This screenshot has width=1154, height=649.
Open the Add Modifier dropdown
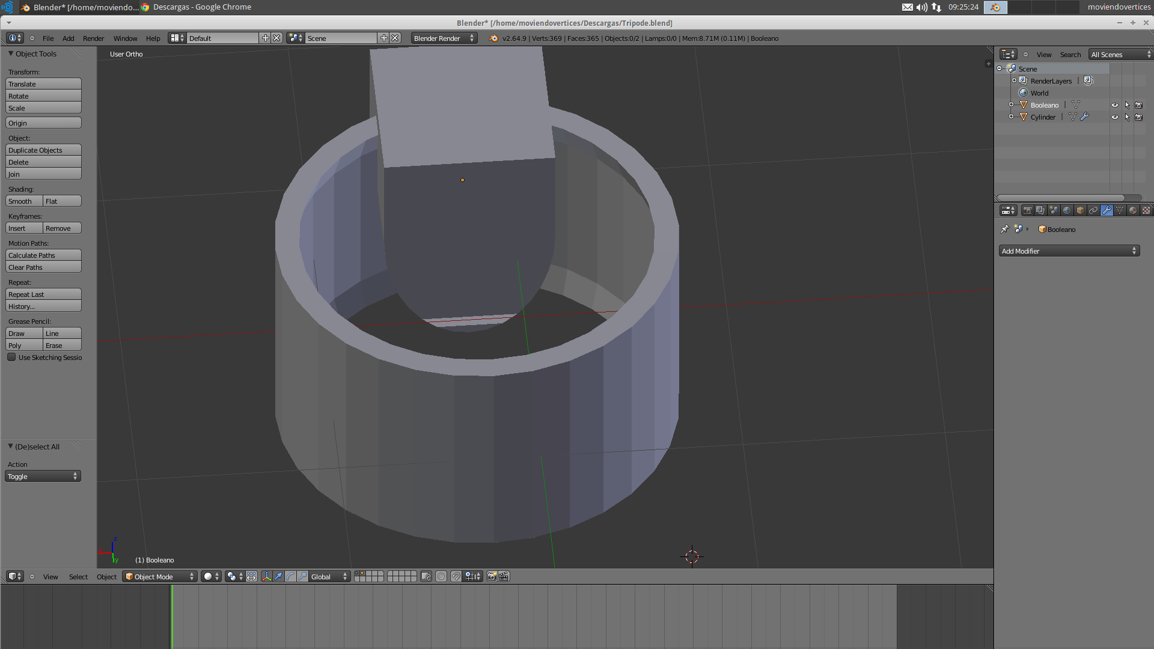[1069, 251]
